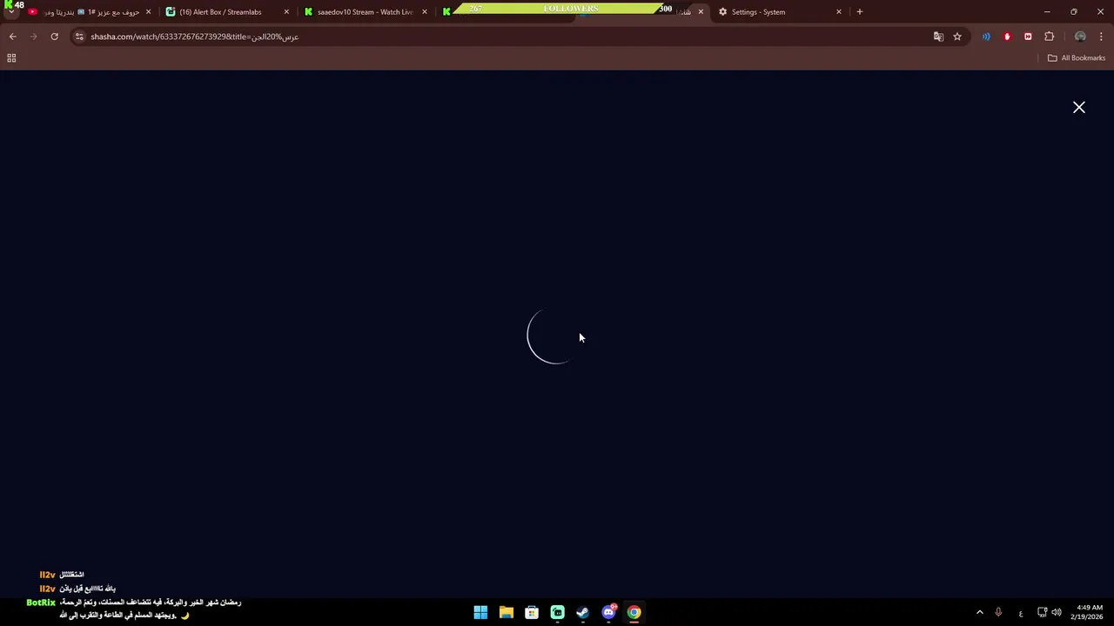Close the video player overlay with X
This screenshot has width=1114, height=626.
(x=1079, y=107)
